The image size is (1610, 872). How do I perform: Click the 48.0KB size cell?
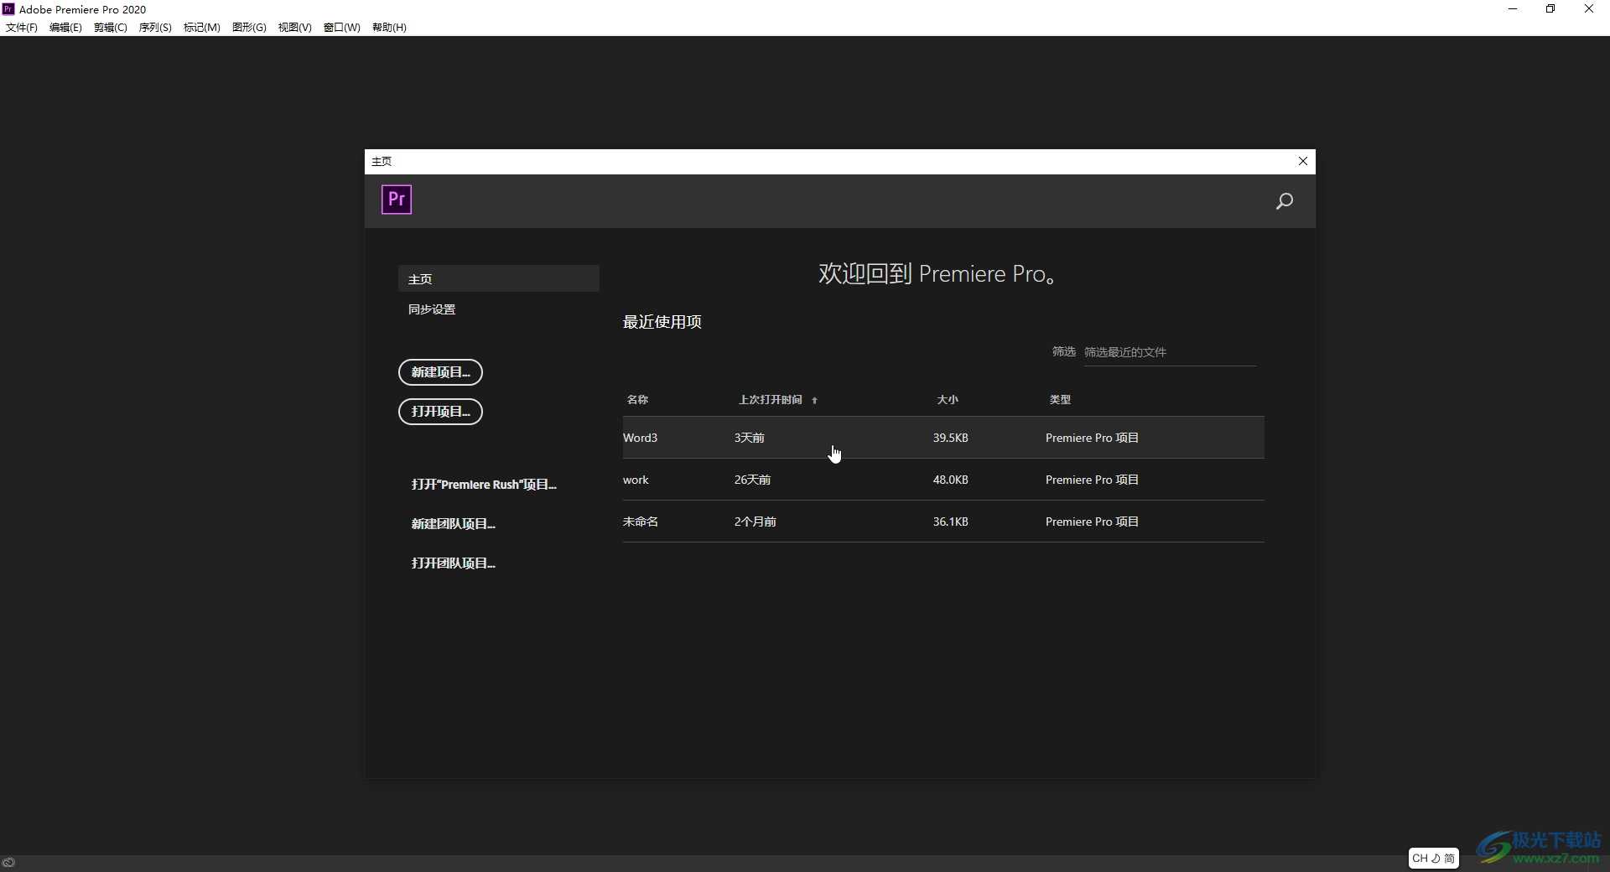[950, 480]
